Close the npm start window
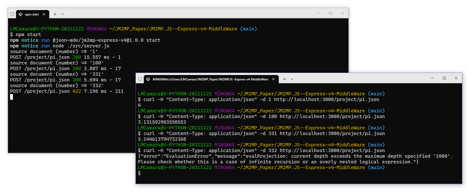Screen dimensions: 469x192 [343, 13]
